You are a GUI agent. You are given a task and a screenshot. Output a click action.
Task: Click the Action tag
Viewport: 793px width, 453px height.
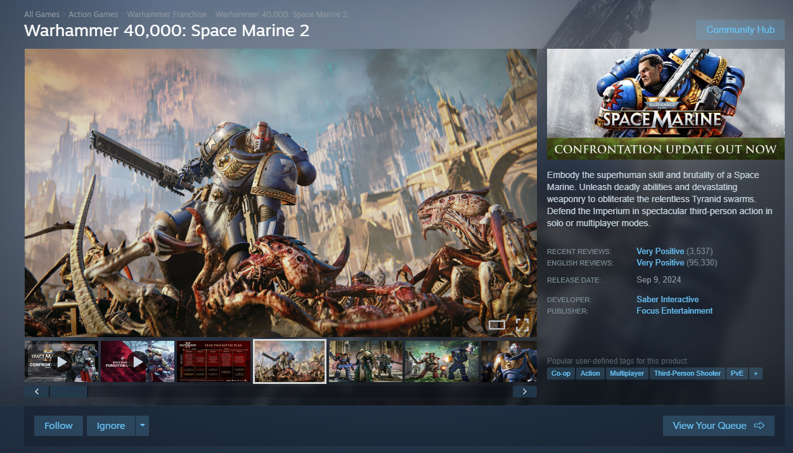(590, 374)
